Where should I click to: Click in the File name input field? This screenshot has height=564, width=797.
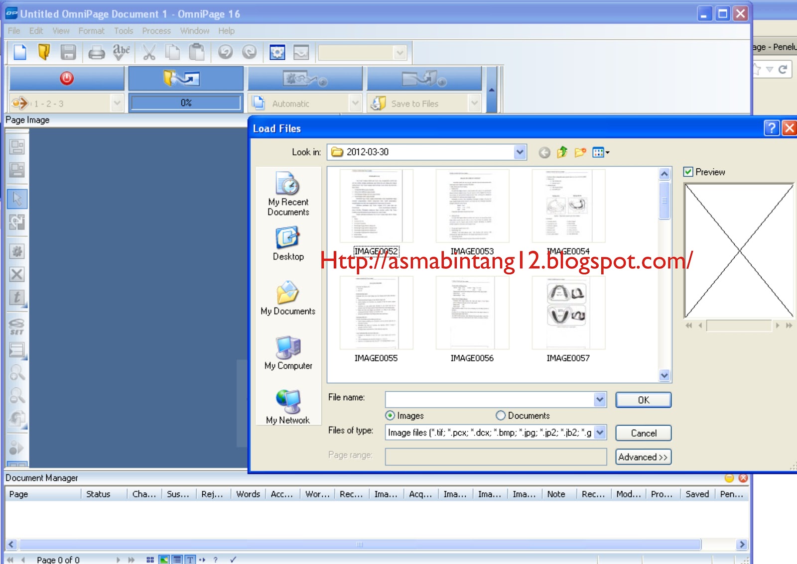pos(490,399)
